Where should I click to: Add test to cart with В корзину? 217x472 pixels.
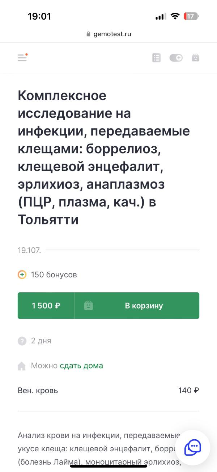[x=137, y=306]
